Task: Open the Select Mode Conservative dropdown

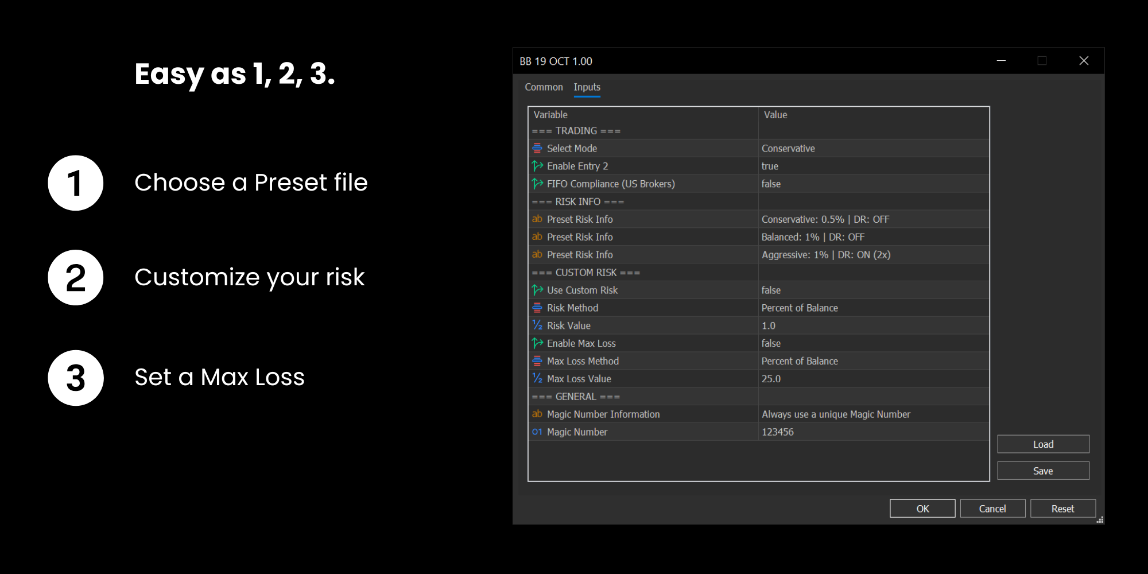Action: coord(788,149)
